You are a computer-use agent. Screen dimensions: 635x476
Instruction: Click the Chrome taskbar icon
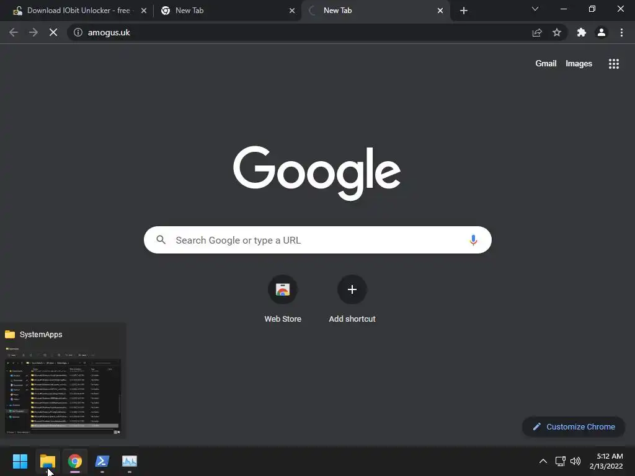pos(75,461)
